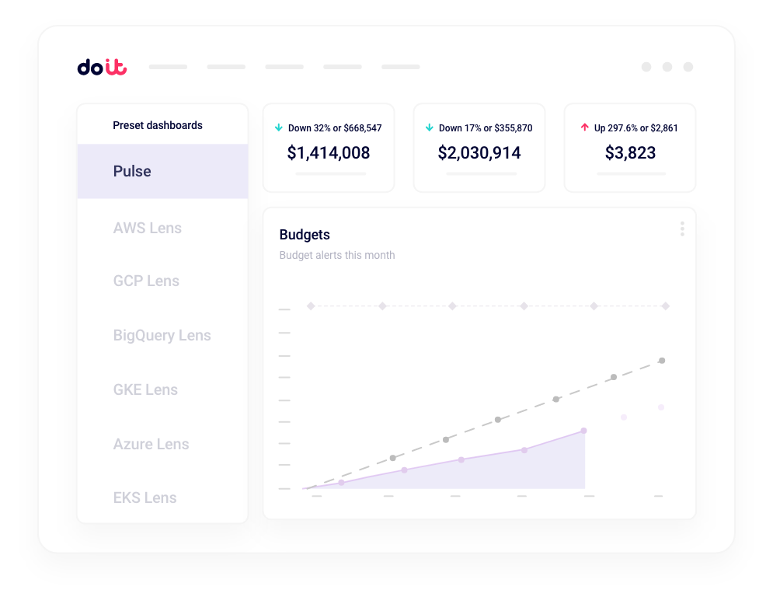Click the Budgets card title
This screenshot has width=773, height=604.
pyautogui.click(x=305, y=234)
